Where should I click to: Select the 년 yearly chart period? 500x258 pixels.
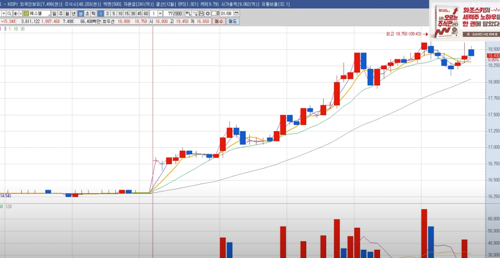coord(74,14)
